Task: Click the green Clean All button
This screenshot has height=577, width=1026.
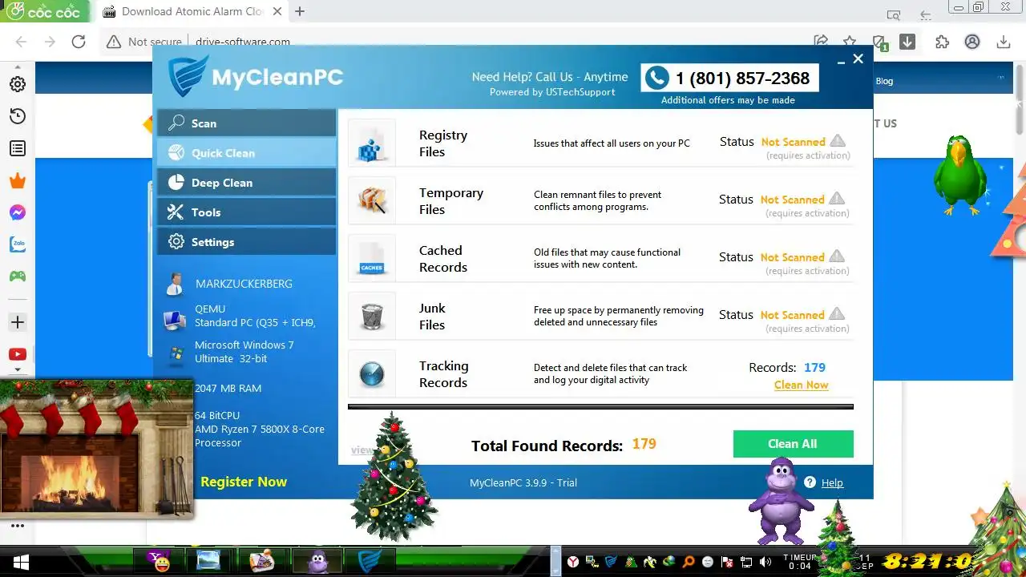Action: [x=793, y=444]
